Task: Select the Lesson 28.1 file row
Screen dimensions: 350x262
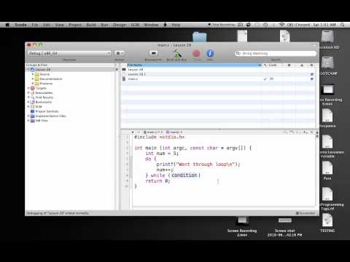Action: tap(218, 74)
